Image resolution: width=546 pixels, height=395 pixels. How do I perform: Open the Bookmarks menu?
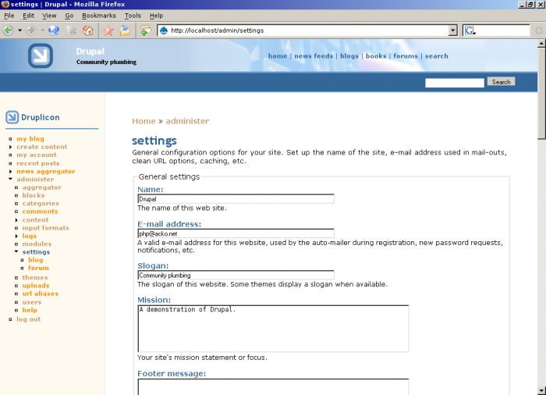[99, 16]
